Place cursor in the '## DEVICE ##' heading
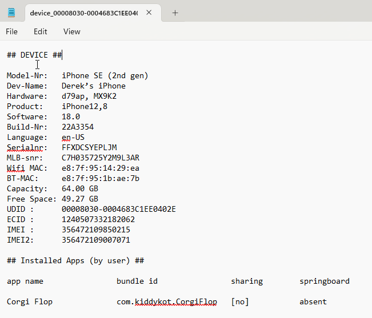The height and width of the screenshot is (318, 372). coord(34,55)
